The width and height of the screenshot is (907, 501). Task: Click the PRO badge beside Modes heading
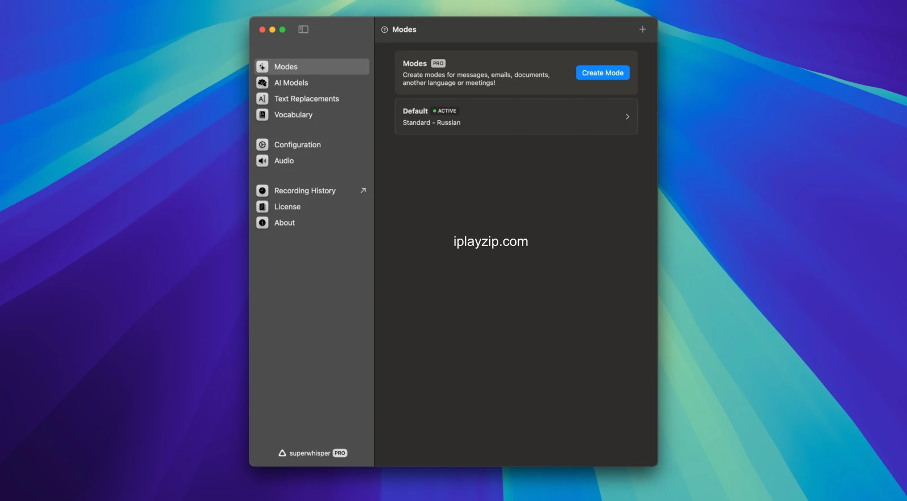[438, 63]
